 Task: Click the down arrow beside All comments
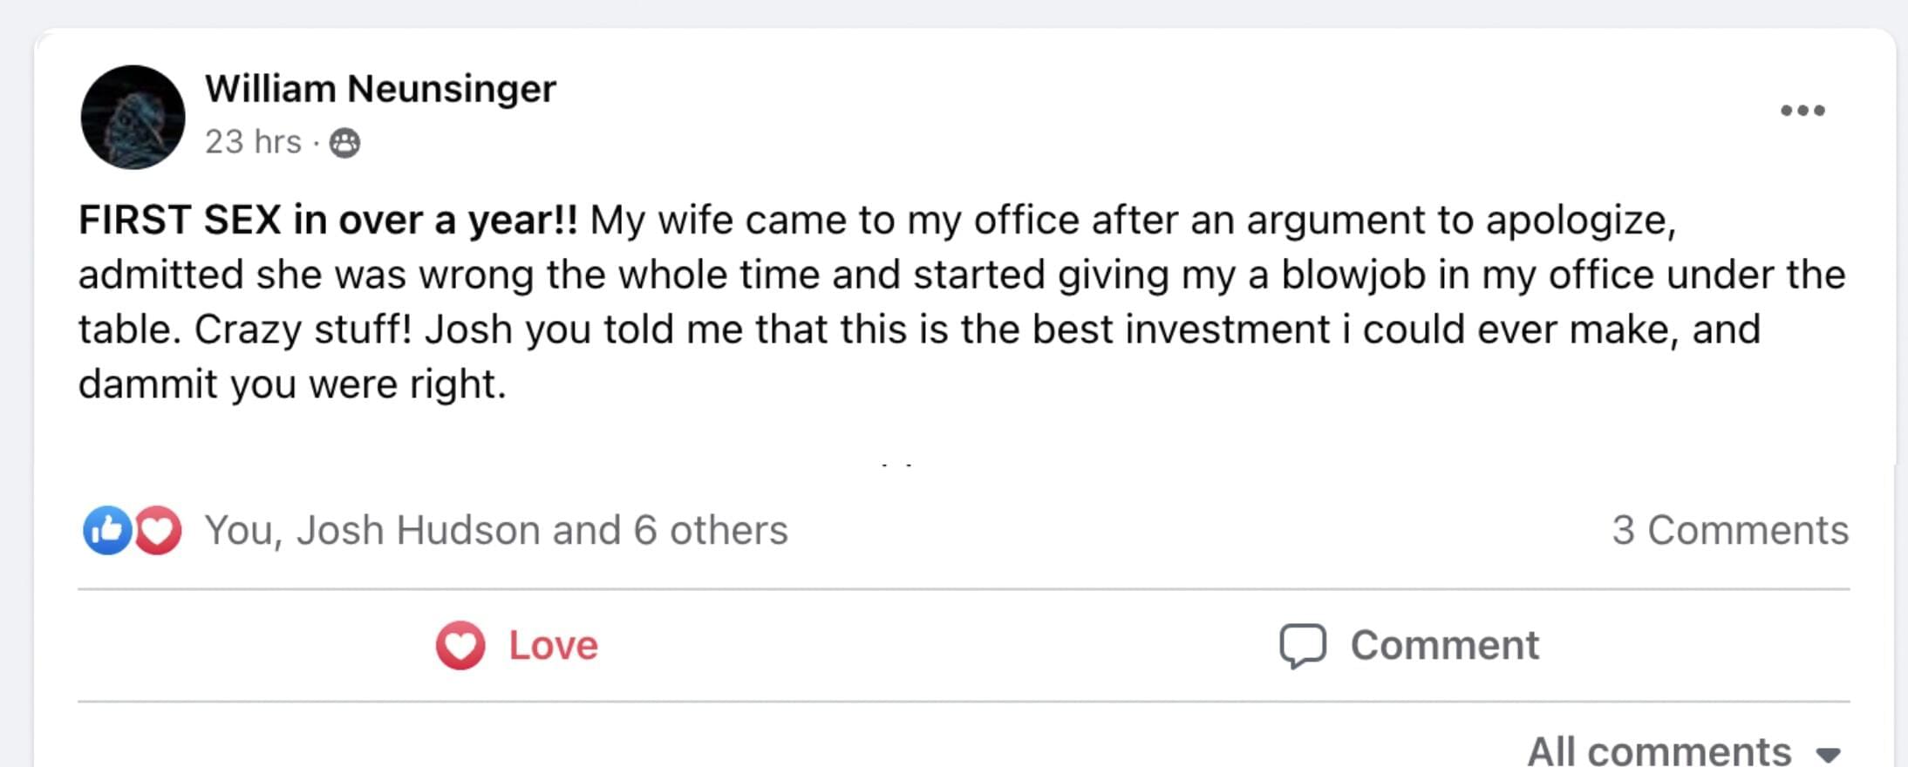1828,754
